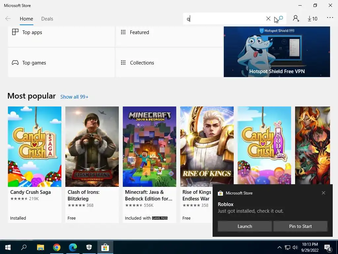This screenshot has width=338, height=254.
Task: Open Downloads and updates (10)
Action: [x=312, y=19]
